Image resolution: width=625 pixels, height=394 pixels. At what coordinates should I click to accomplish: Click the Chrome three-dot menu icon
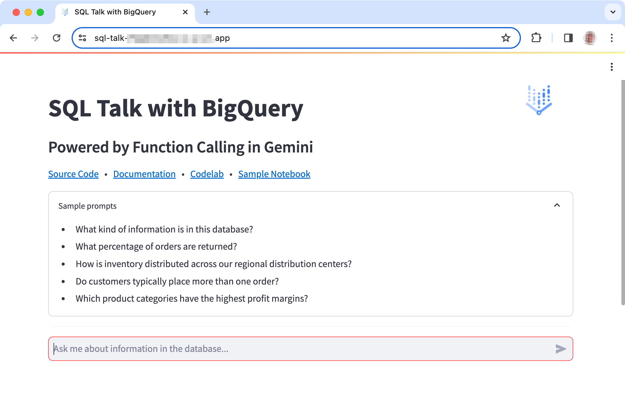(612, 38)
